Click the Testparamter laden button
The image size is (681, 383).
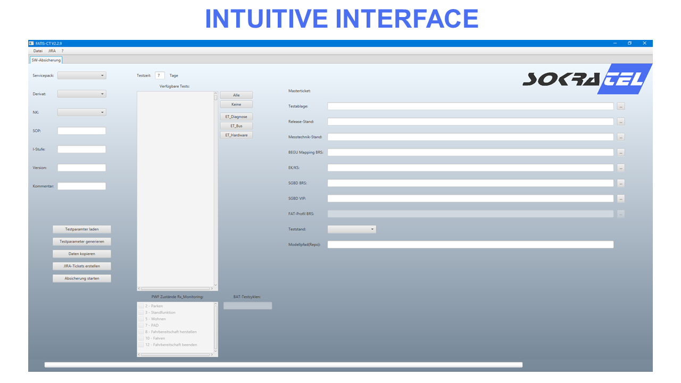pyautogui.click(x=82, y=229)
